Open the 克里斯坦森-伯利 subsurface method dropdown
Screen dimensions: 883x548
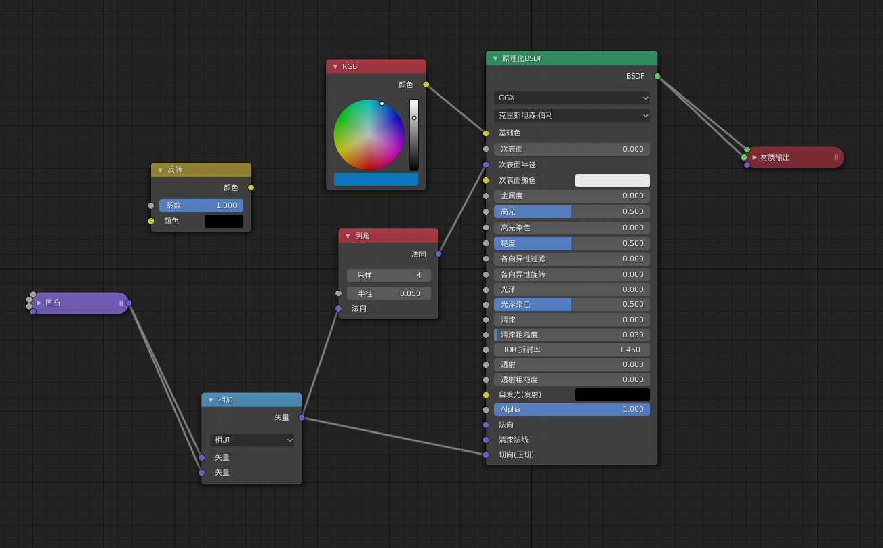point(571,115)
